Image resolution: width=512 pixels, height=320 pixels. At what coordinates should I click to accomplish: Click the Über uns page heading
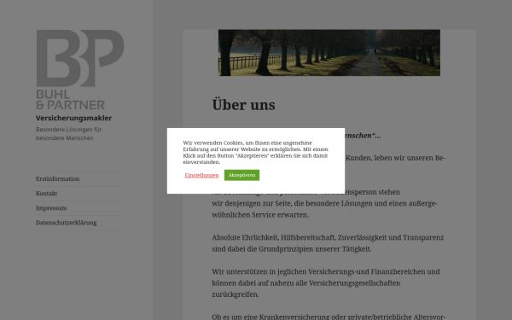pyautogui.click(x=243, y=105)
